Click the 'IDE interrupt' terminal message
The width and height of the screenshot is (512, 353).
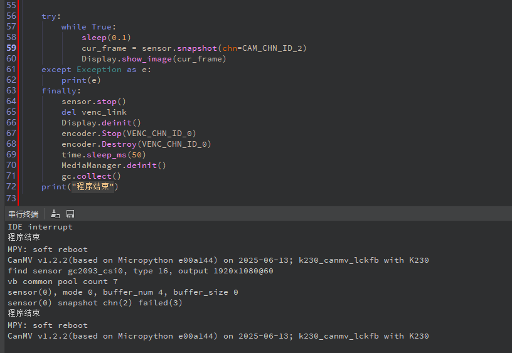pyautogui.click(x=40, y=226)
